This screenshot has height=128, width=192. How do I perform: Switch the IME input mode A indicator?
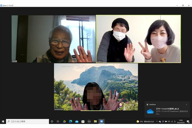(175, 121)
